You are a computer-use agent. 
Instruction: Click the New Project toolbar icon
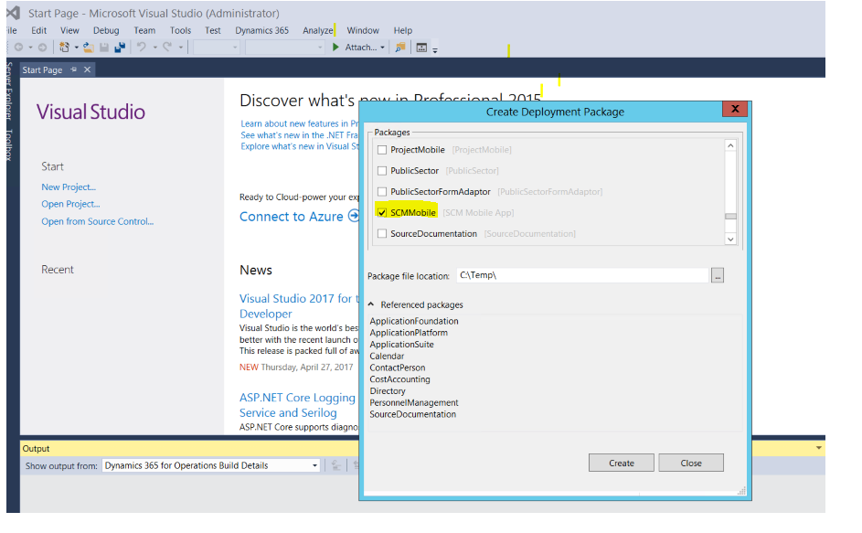(x=64, y=47)
